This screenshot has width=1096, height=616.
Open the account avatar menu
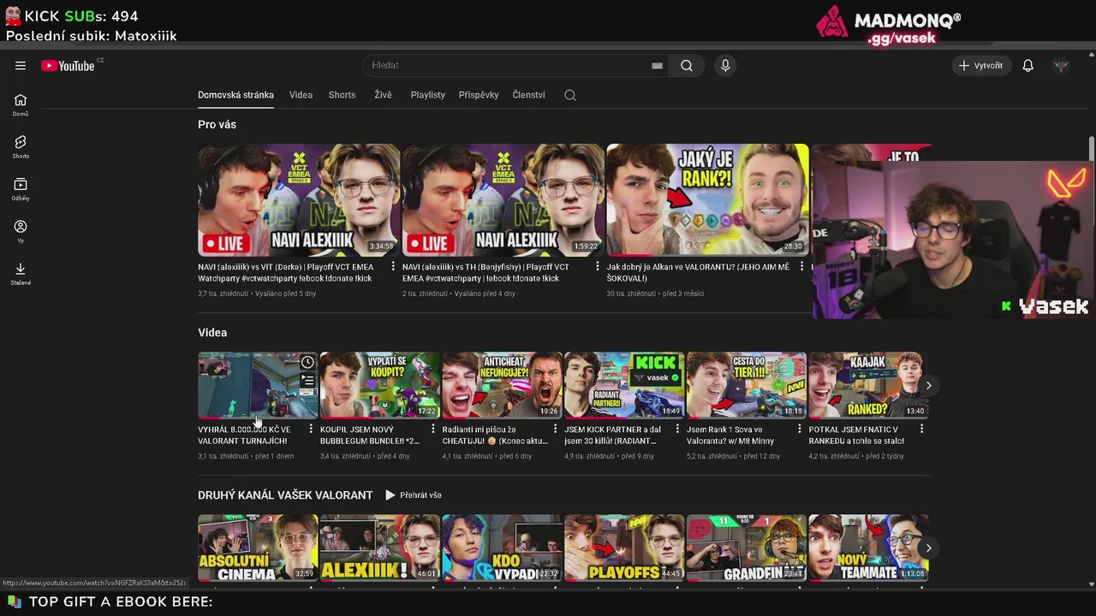coord(1061,66)
